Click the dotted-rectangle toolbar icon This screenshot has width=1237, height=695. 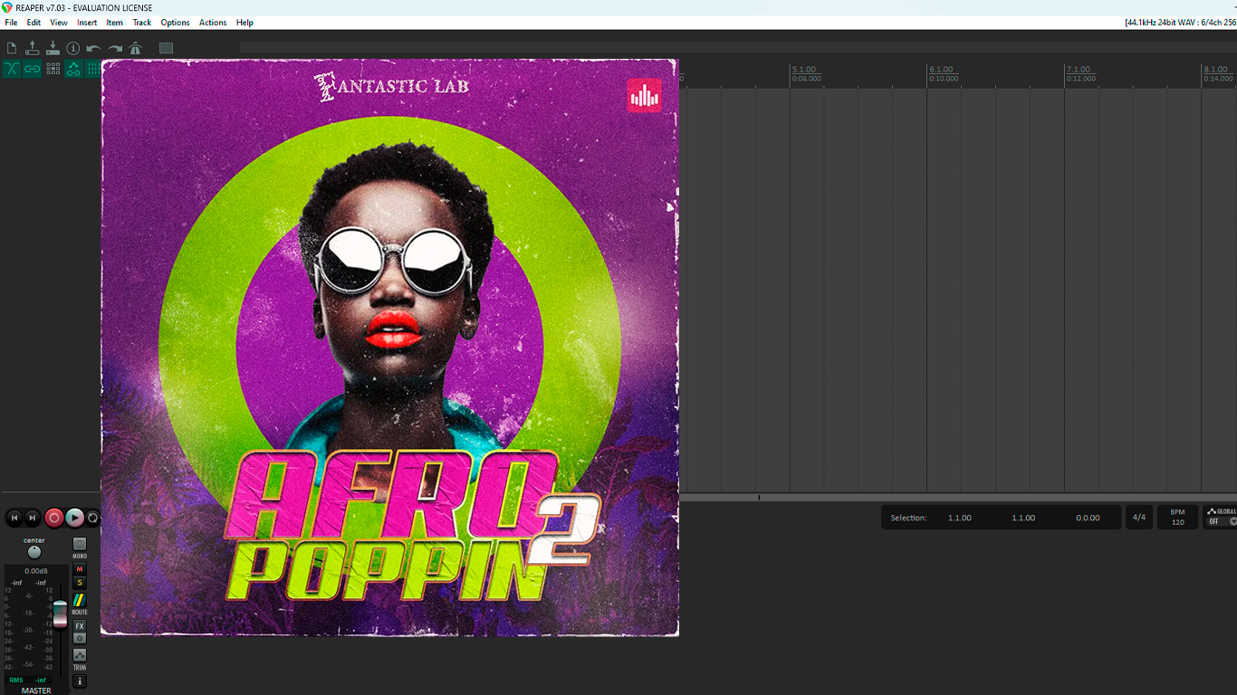pos(166,49)
